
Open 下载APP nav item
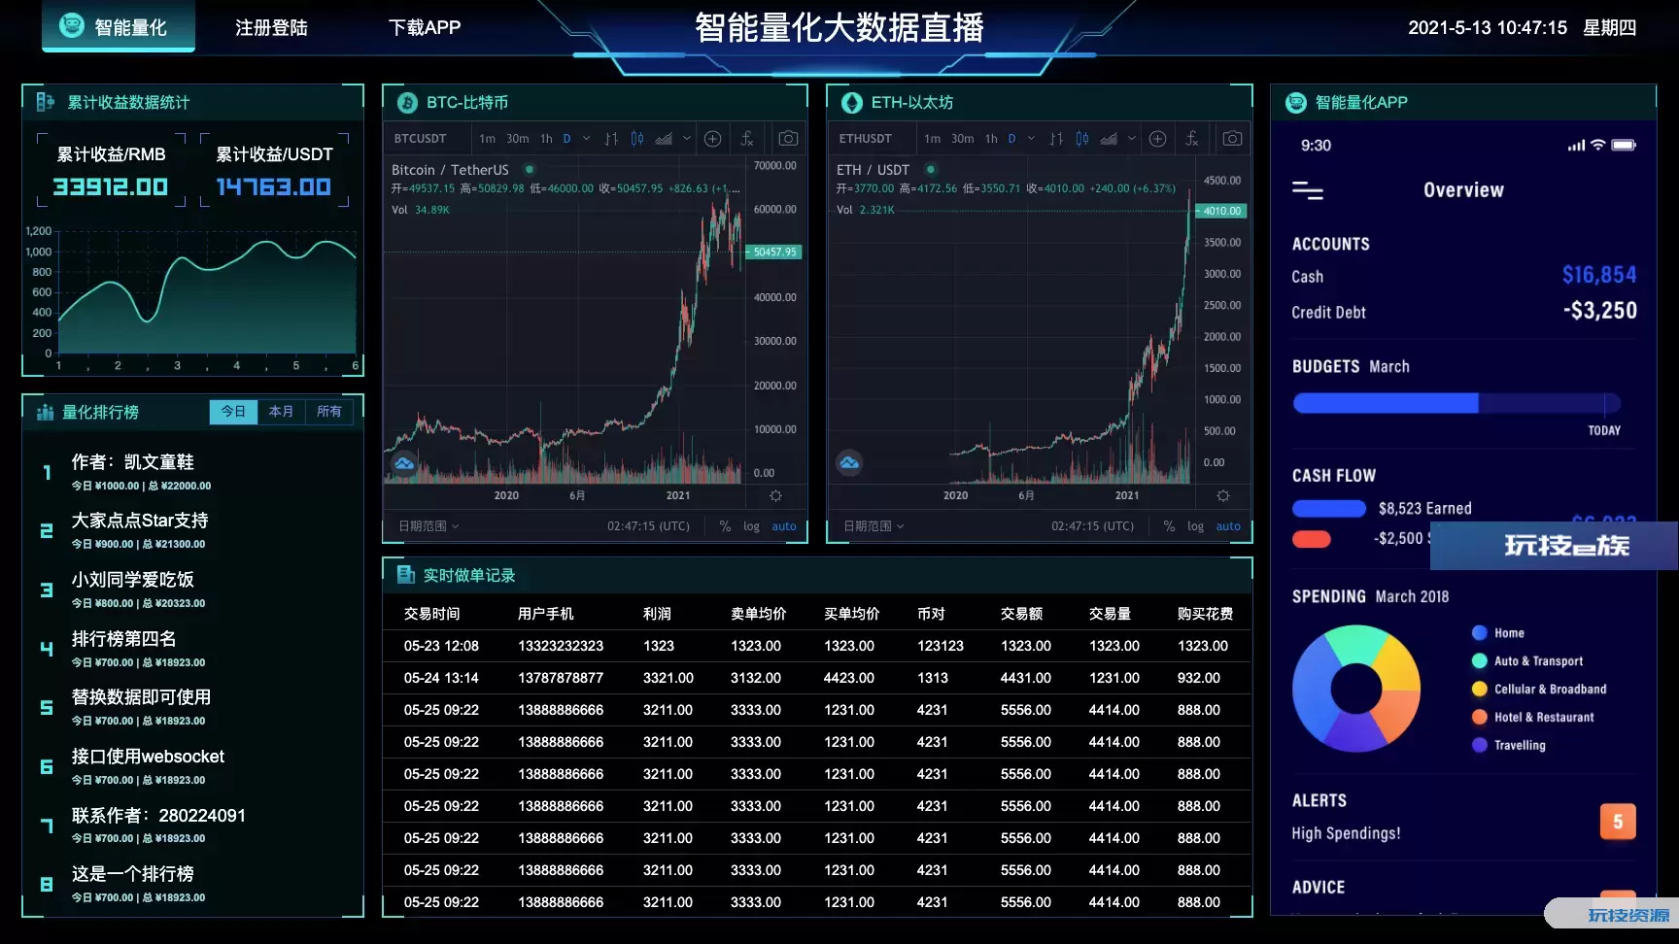(425, 27)
